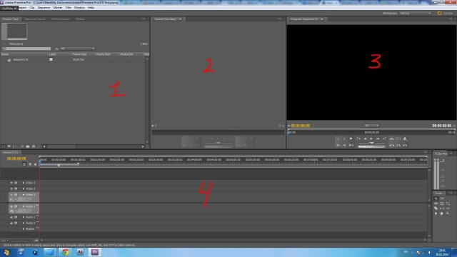
Task: Select the Zoom tool in Tools panel
Action: (448, 213)
